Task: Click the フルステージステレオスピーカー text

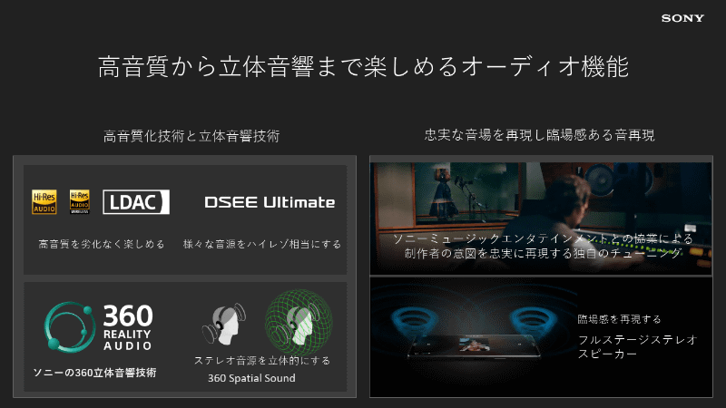Action: pyautogui.click(x=638, y=347)
